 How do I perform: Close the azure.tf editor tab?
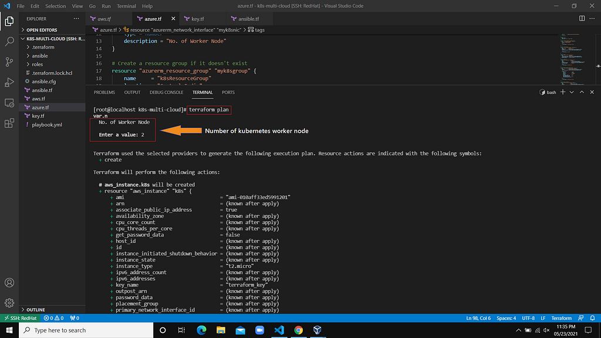[x=173, y=18]
